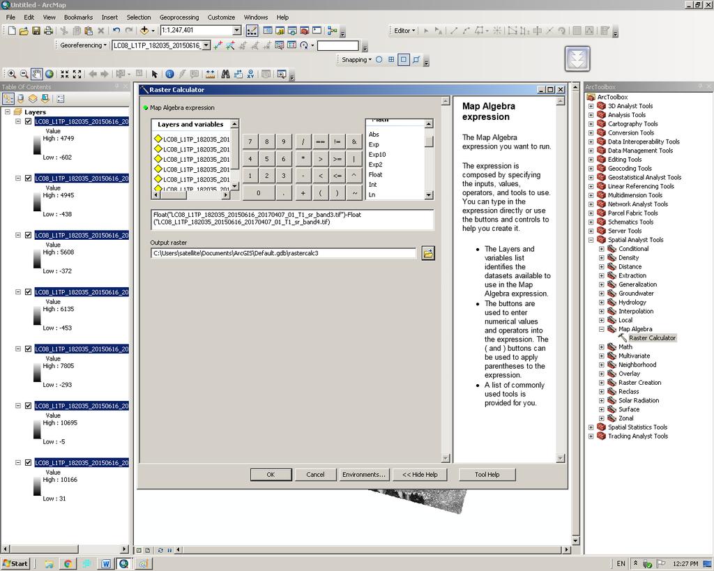
Task: Click the division operator button
Action: pyautogui.click(x=303, y=142)
